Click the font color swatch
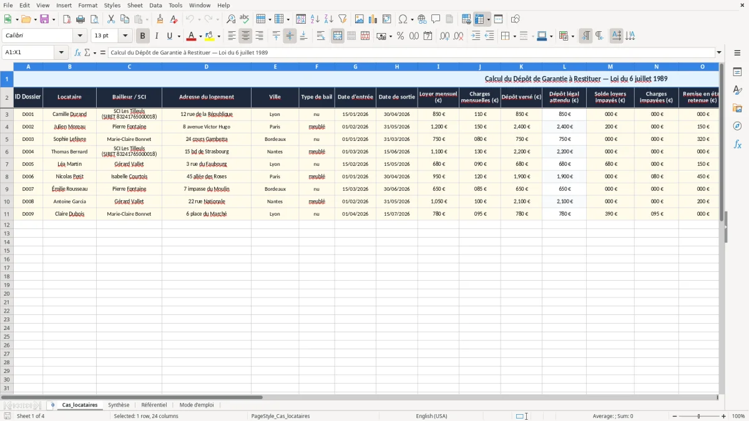This screenshot has height=421, width=749. (192, 36)
